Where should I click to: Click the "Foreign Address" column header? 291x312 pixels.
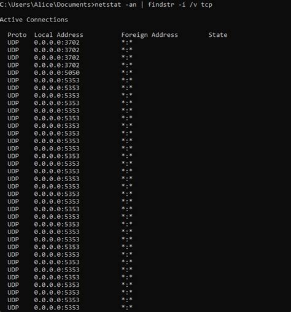(x=150, y=35)
